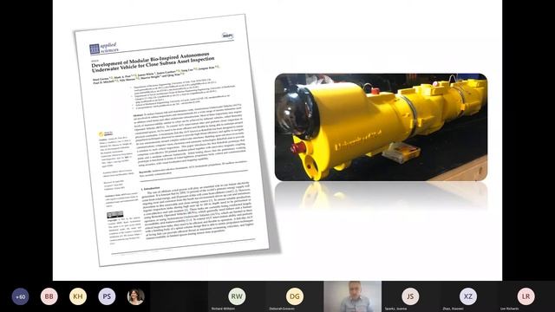Click the paper title 'Development of Modular Bio-Inspired Autonomous'
Image resolution: width=555 pixels, height=312 pixels.
tap(150, 60)
